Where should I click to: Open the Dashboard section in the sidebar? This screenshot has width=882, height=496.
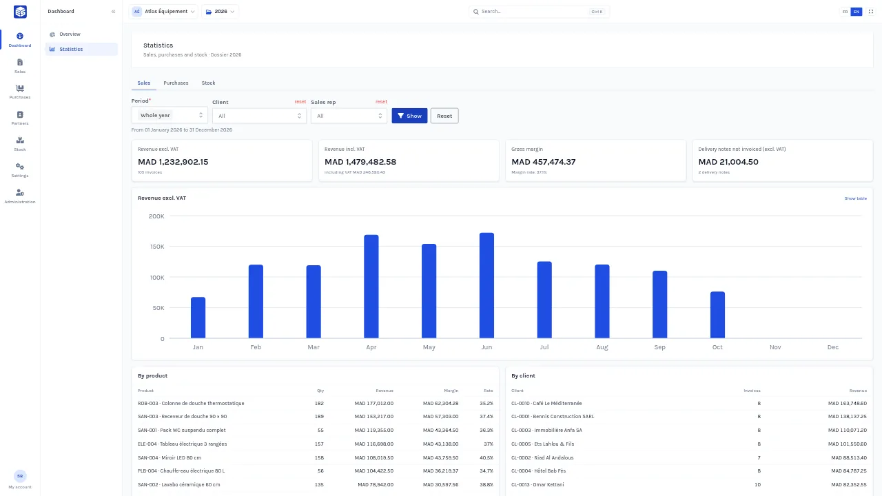click(20, 40)
